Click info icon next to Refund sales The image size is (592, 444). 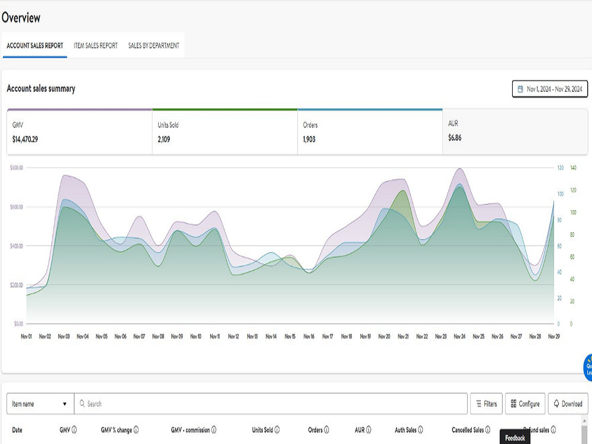click(553, 430)
